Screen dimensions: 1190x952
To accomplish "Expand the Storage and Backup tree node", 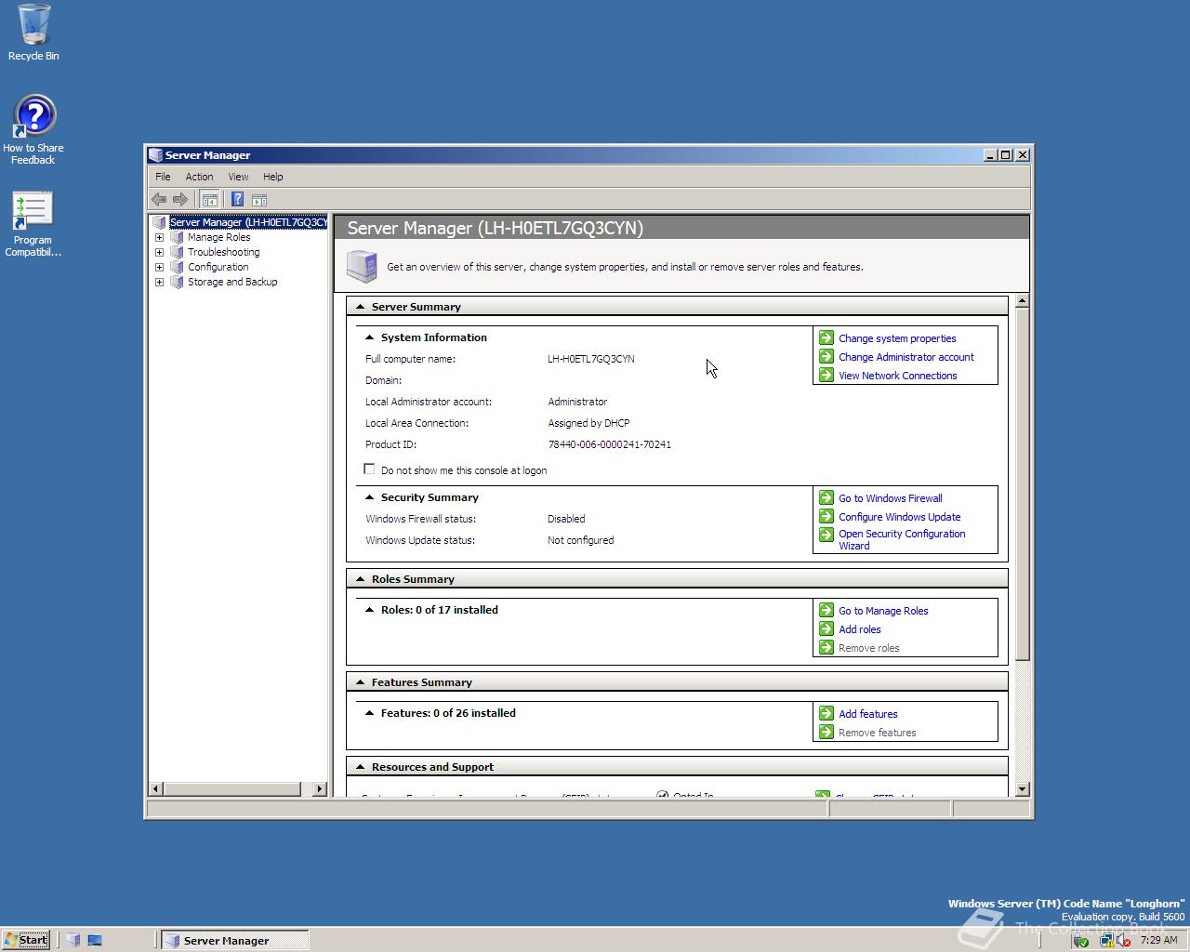I will 159,282.
